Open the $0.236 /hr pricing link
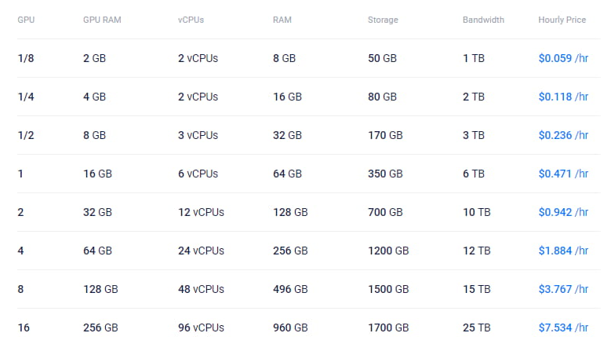The image size is (611, 344). [563, 135]
